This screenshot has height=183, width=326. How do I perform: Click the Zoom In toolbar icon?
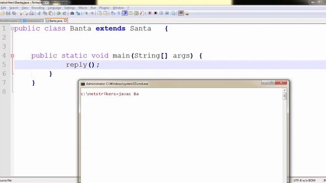point(86,13)
